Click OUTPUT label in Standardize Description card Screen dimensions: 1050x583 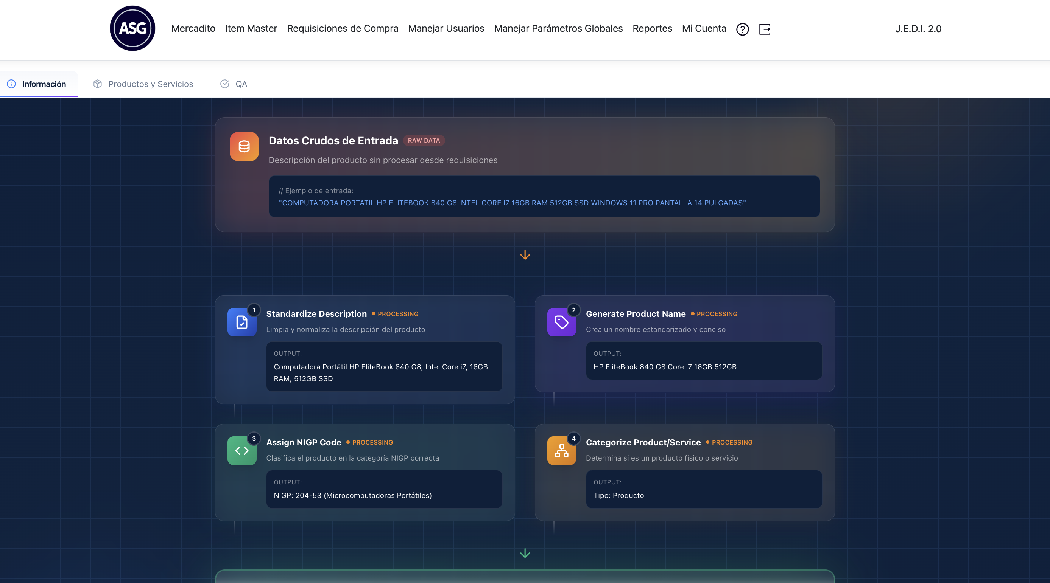pyautogui.click(x=287, y=354)
